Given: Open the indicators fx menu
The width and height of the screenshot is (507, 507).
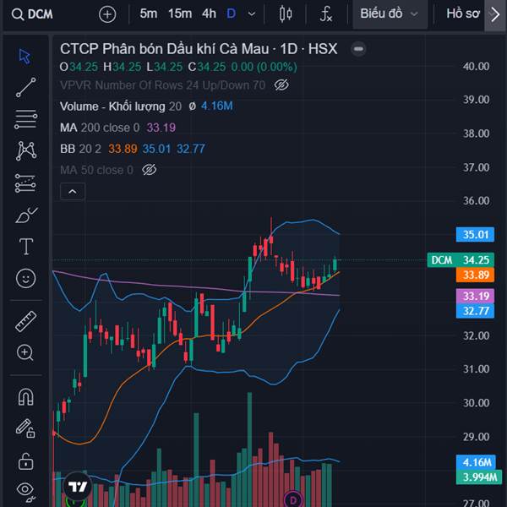Looking at the screenshot, I should click(x=326, y=14).
